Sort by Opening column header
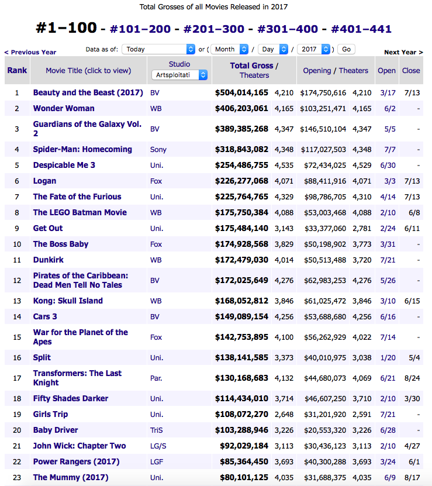Image resolution: width=432 pixels, height=486 pixels. 317,70
